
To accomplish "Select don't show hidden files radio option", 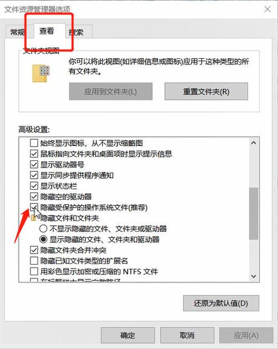I will [x=43, y=229].
